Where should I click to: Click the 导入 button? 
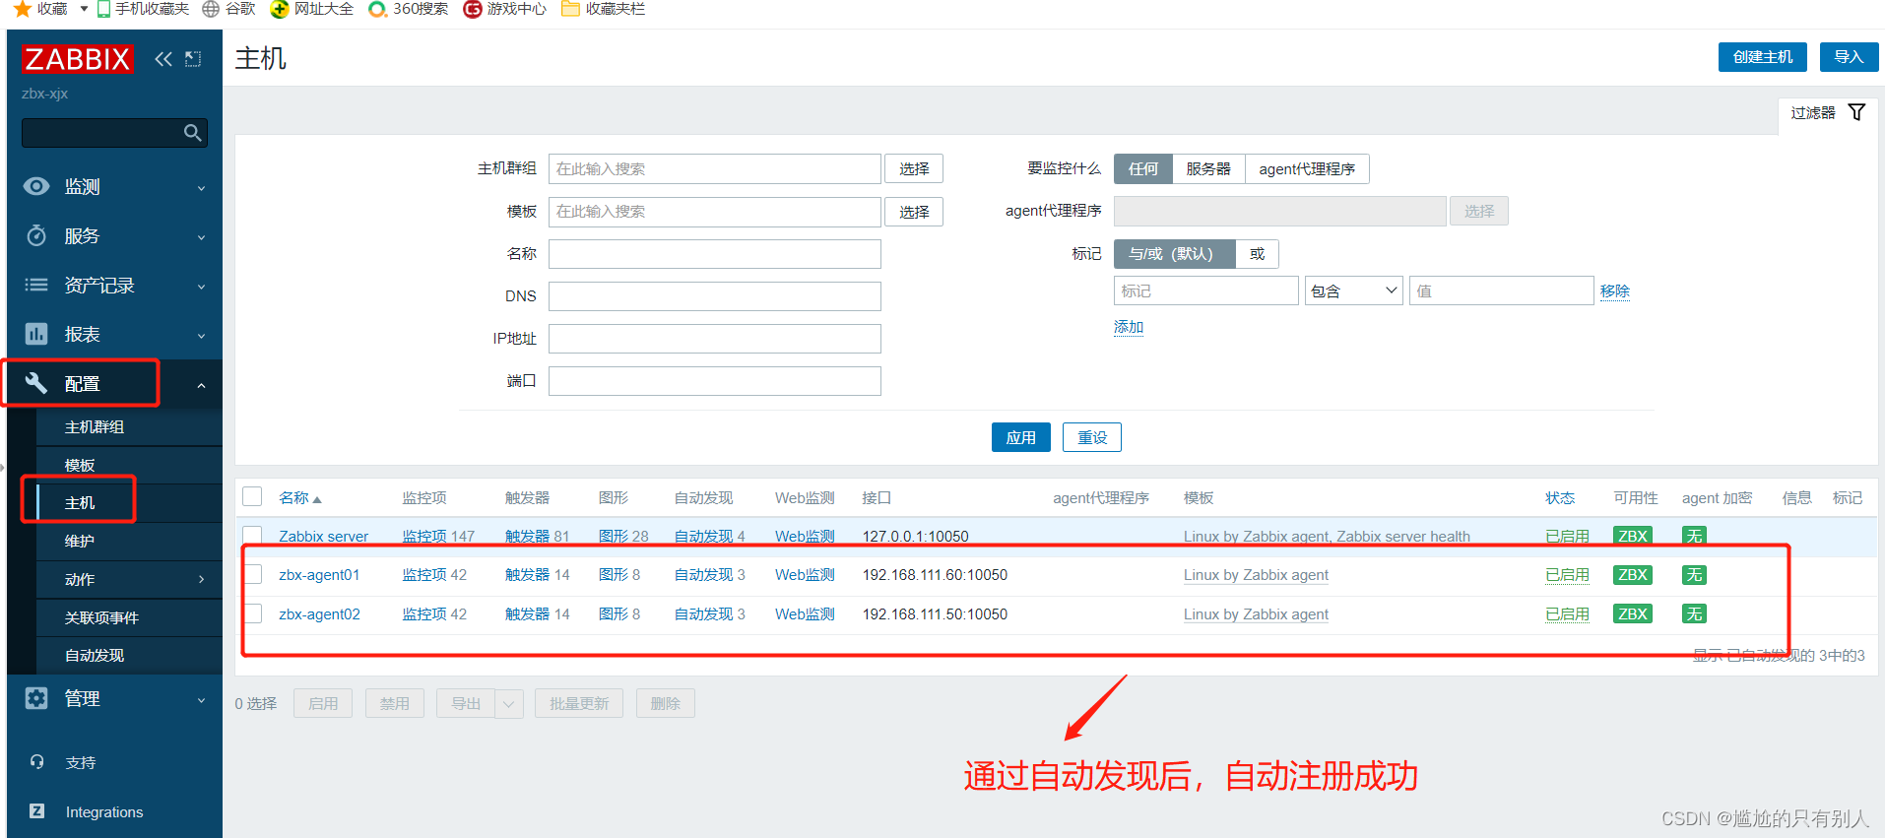[x=1849, y=57]
